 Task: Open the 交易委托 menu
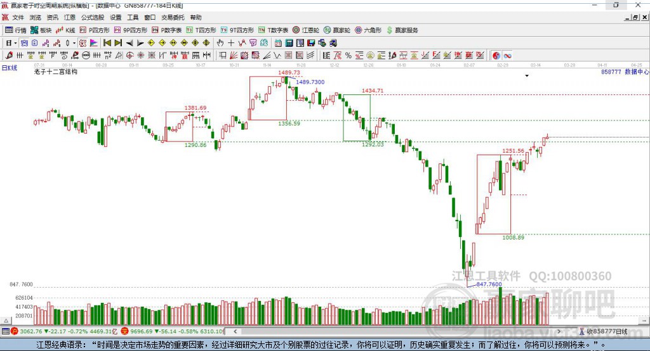pyautogui.click(x=173, y=17)
